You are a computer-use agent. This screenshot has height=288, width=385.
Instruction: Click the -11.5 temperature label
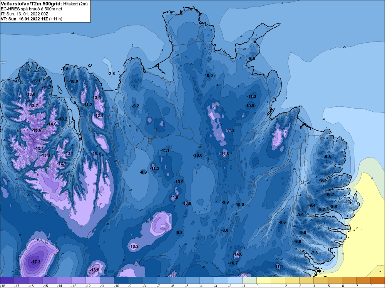pyautogui.click(x=155, y=168)
